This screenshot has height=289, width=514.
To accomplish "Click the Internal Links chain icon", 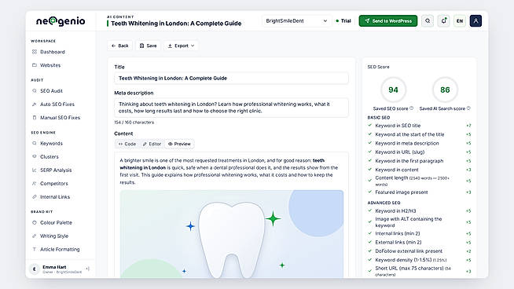I will coord(35,197).
